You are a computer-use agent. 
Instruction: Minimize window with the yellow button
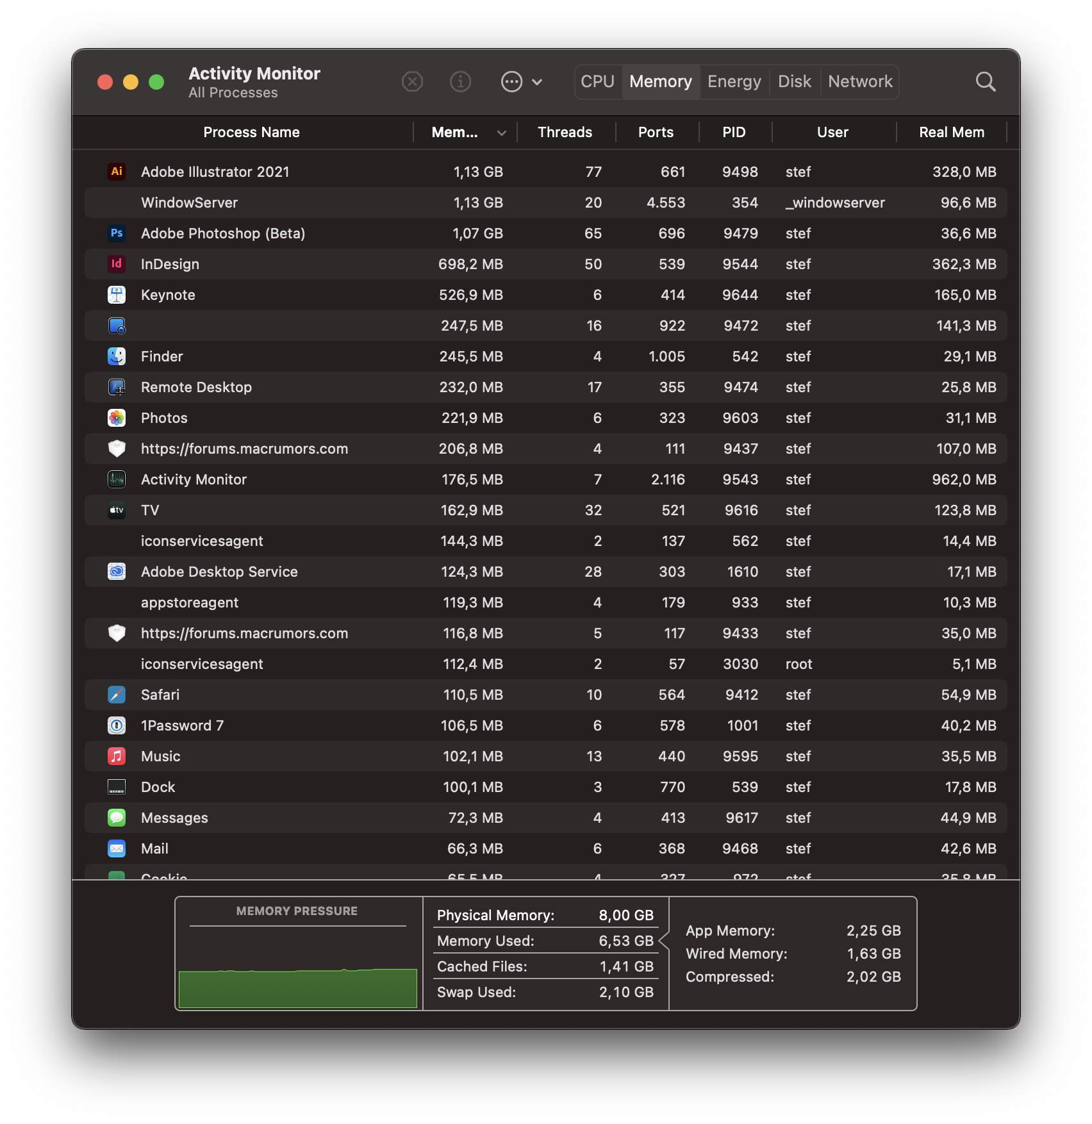pos(131,82)
